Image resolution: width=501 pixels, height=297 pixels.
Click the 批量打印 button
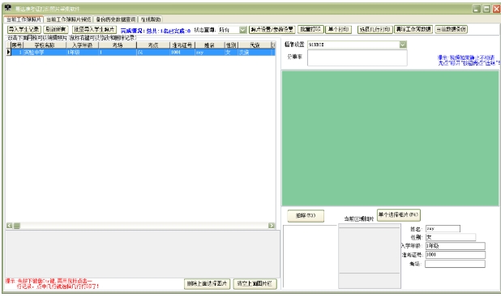click(310, 29)
